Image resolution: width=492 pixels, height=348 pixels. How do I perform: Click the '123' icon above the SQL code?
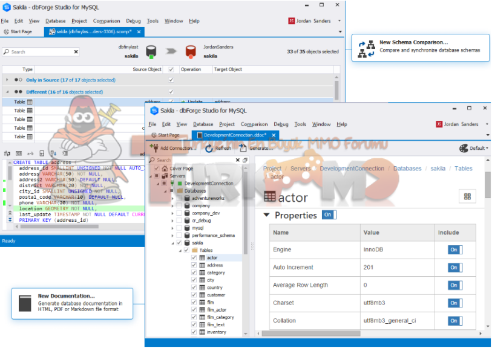coord(19,153)
